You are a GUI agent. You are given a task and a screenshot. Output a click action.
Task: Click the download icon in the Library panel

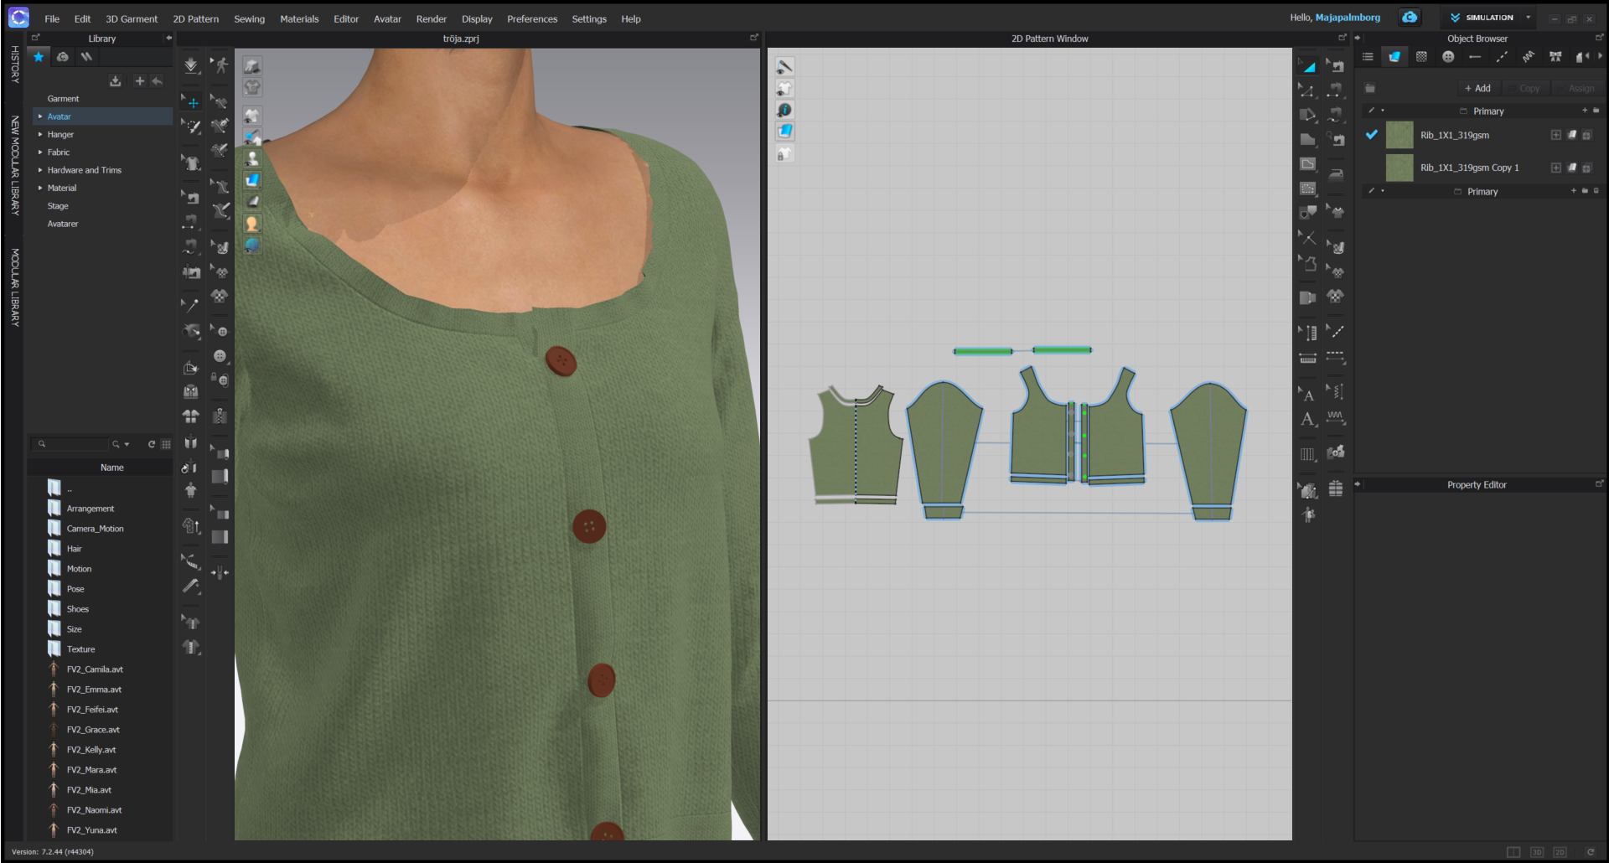click(x=116, y=81)
